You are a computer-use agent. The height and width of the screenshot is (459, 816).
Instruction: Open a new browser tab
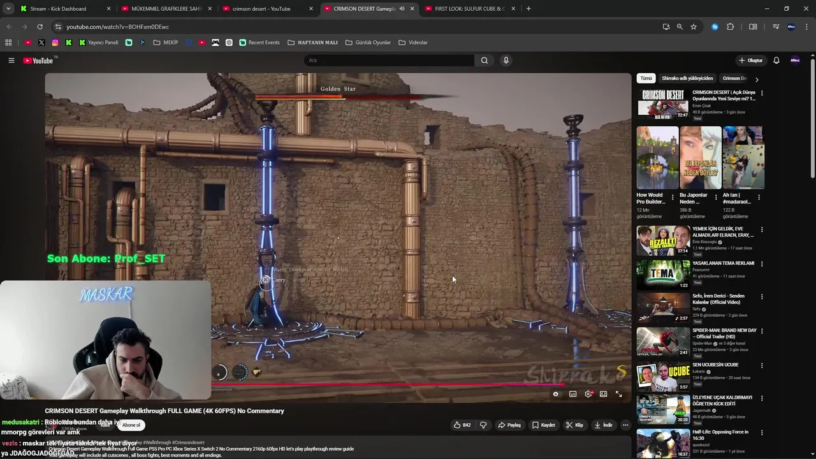click(x=528, y=9)
